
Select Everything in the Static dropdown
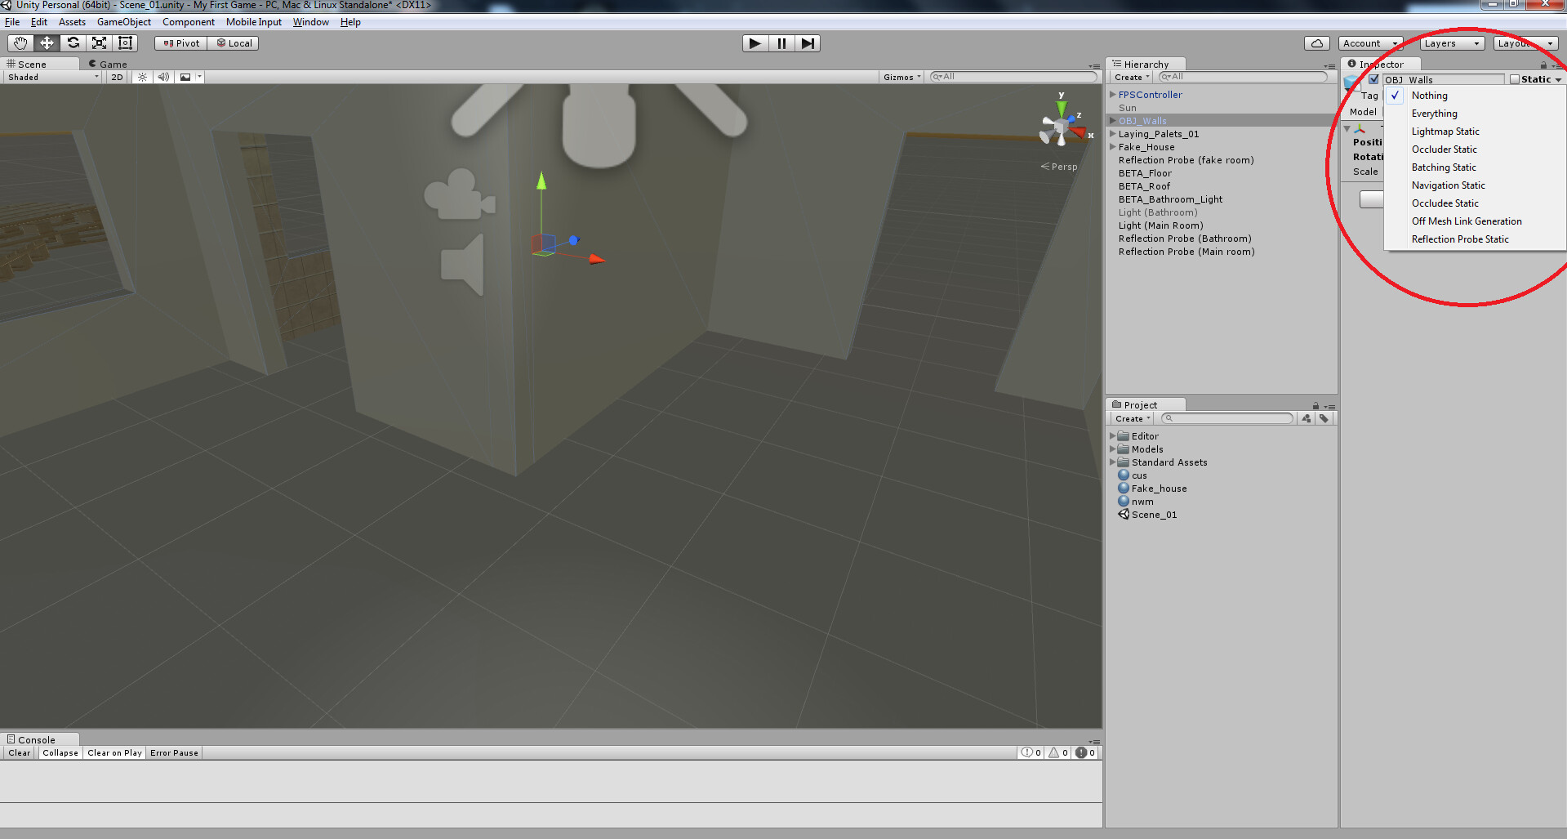[x=1434, y=113]
